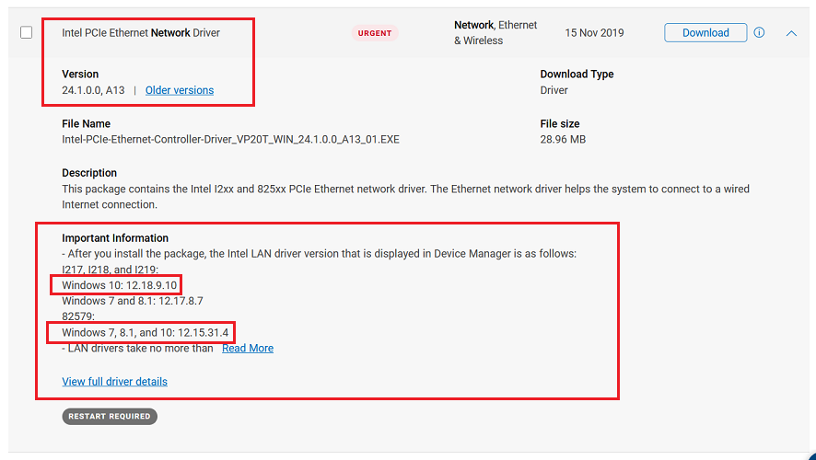
Task: Select version text 24.1.0.0, A13
Action: [93, 90]
